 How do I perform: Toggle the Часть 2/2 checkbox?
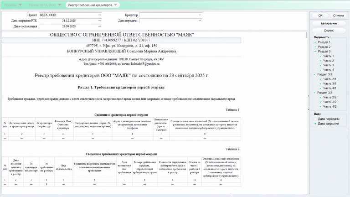click(x=320, y=98)
